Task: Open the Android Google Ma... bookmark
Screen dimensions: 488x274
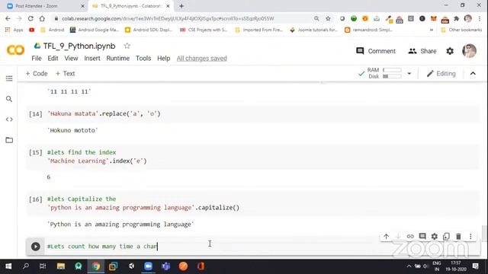Action: pyautogui.click(x=95, y=30)
